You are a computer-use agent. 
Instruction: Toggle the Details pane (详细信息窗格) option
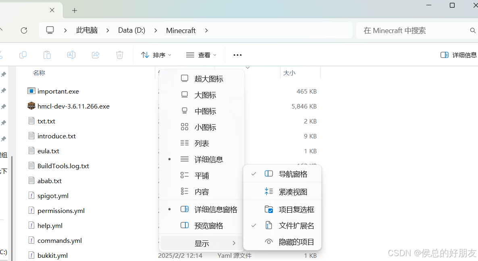point(202,209)
